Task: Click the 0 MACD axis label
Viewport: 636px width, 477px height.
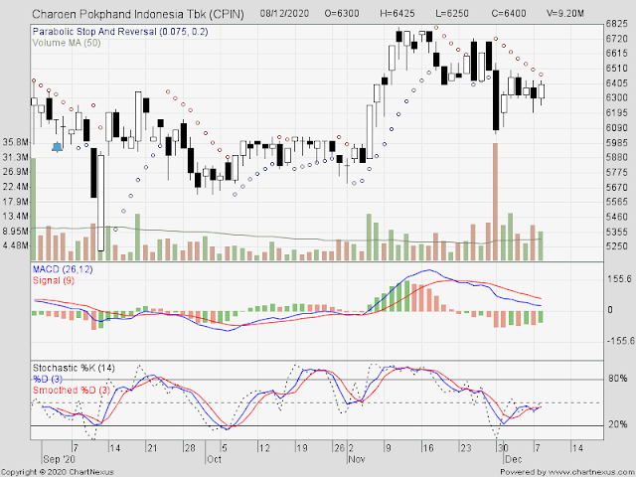Action: point(609,310)
